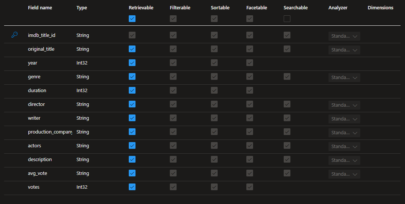Select the director field name
Screen dimensions: 405x204
pos(36,104)
